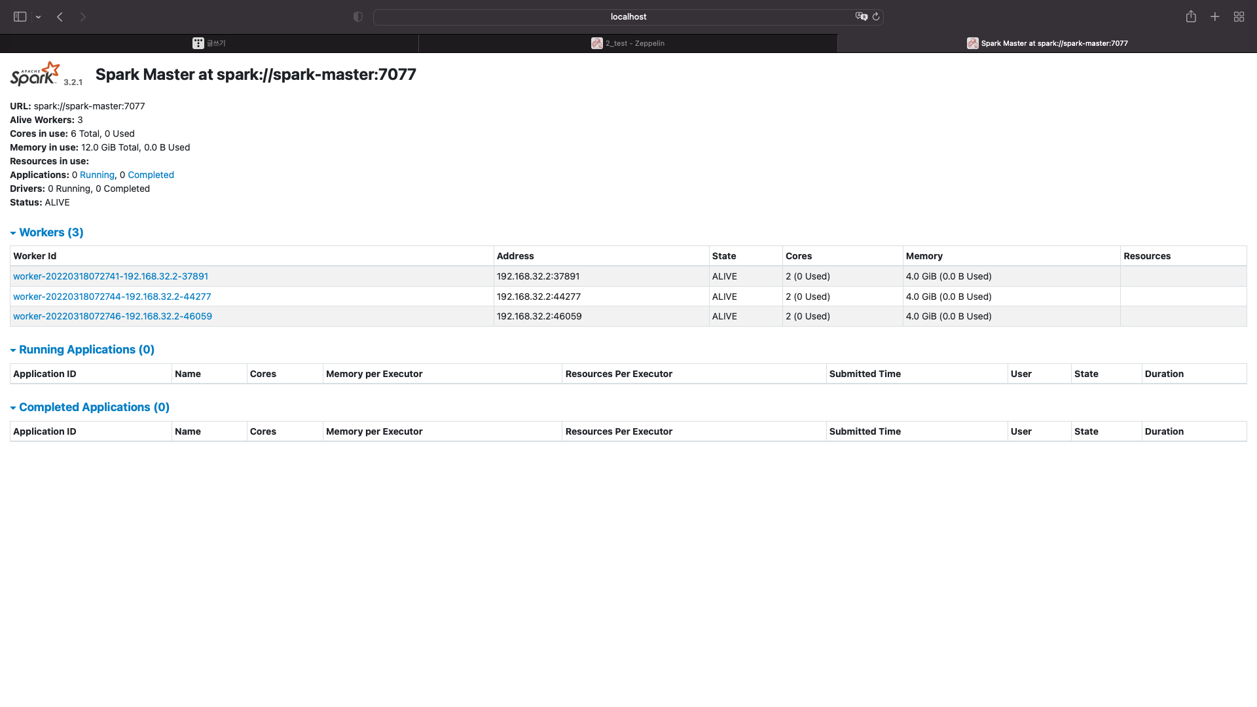Click Memory in use 12.0 GiB line

coord(100,147)
